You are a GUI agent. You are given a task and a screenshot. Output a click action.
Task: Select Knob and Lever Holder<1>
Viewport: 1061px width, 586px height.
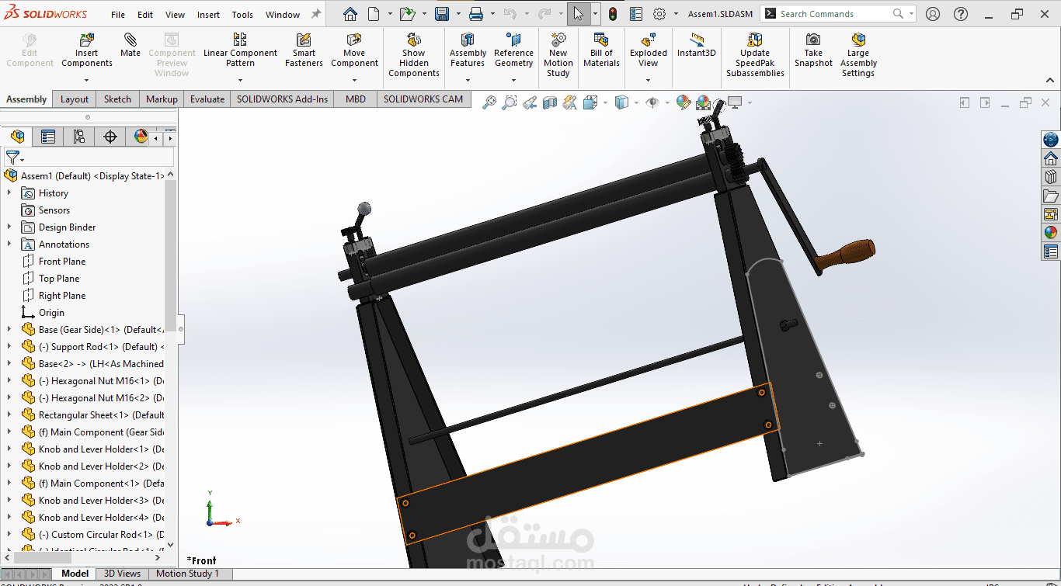[x=93, y=449]
